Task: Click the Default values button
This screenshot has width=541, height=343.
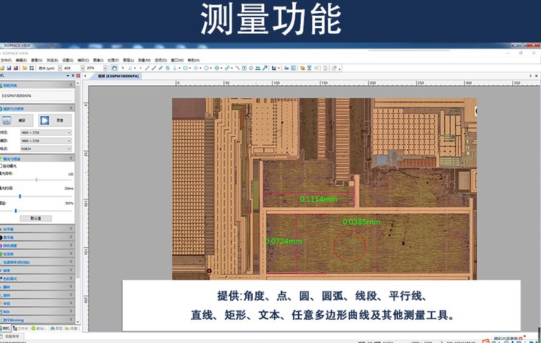Action: point(36,218)
